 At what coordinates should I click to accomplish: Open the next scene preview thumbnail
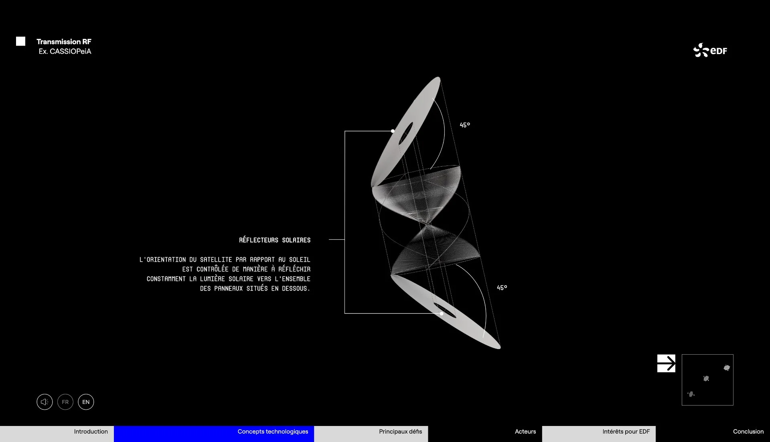click(707, 379)
